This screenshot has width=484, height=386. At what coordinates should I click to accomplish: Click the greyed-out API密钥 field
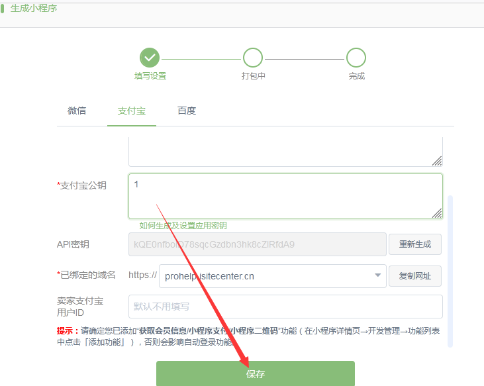(x=257, y=244)
